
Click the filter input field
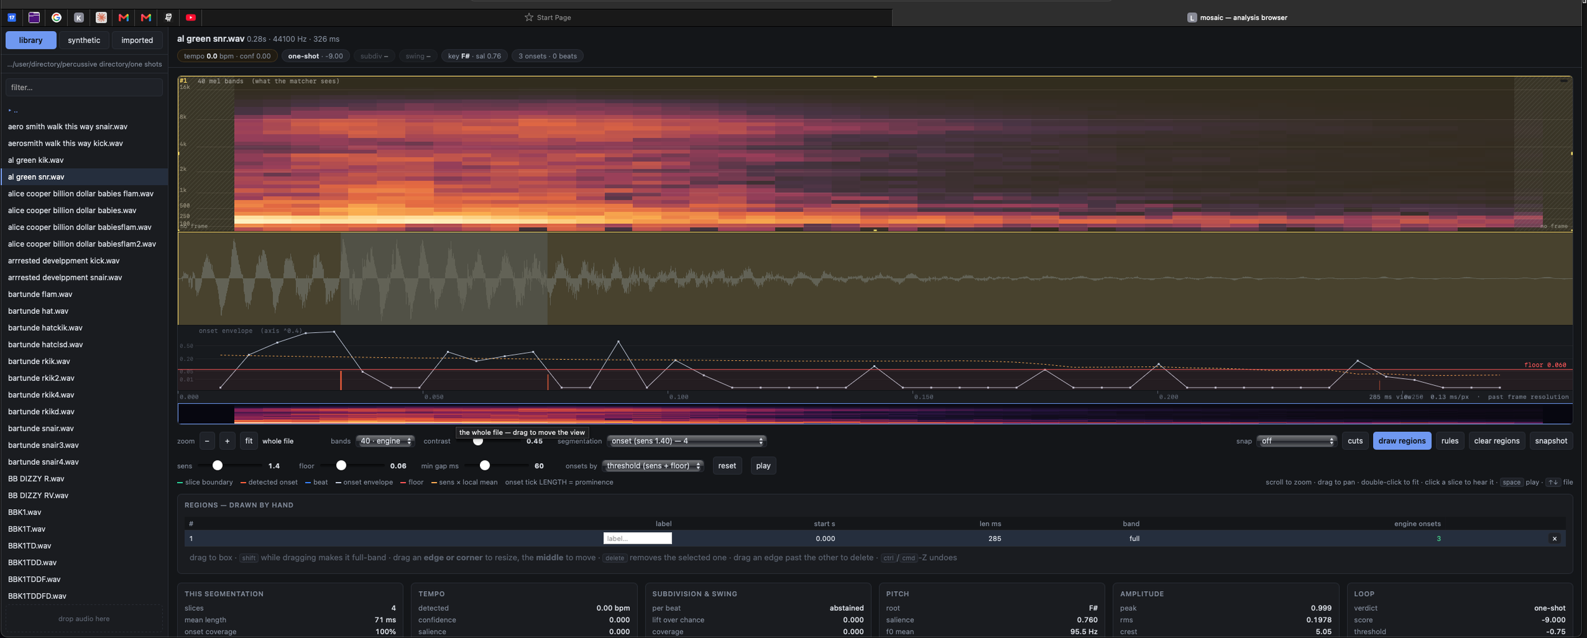point(84,88)
